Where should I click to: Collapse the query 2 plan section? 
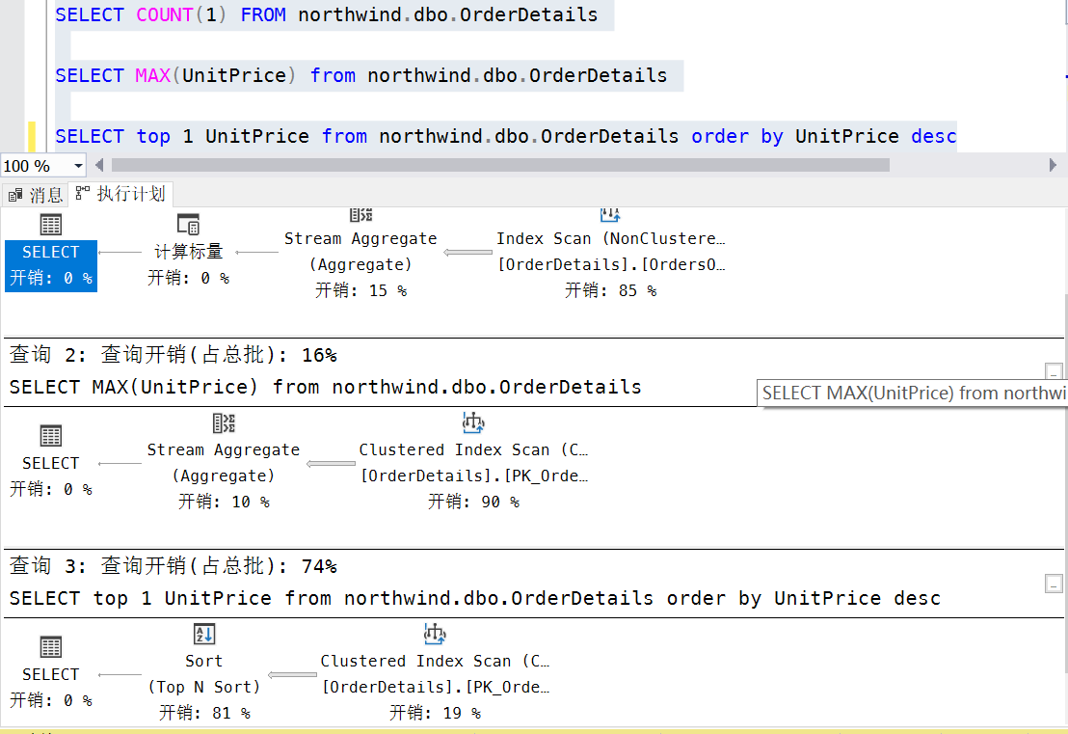click(1054, 372)
